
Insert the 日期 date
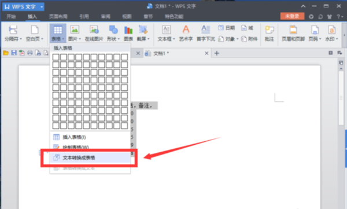click(226, 28)
